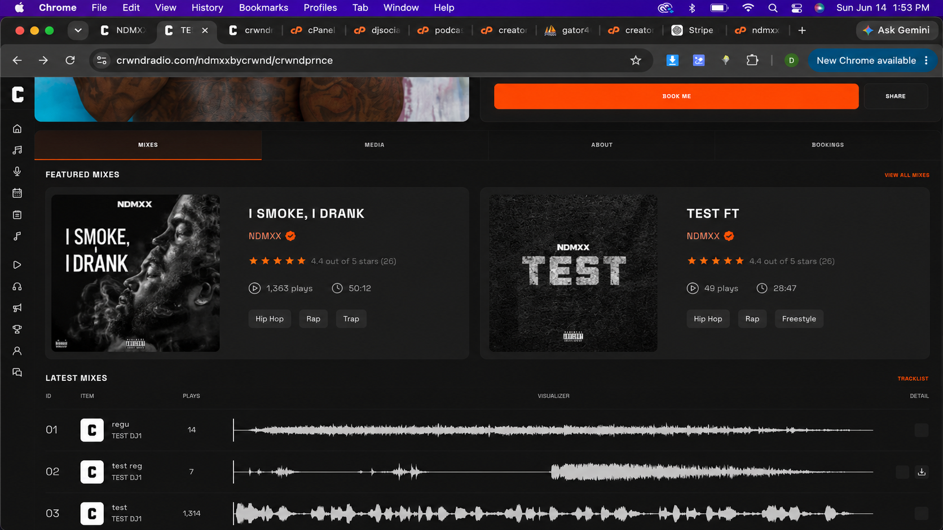Go back to the previous page
The image size is (943, 530).
pyautogui.click(x=17, y=60)
